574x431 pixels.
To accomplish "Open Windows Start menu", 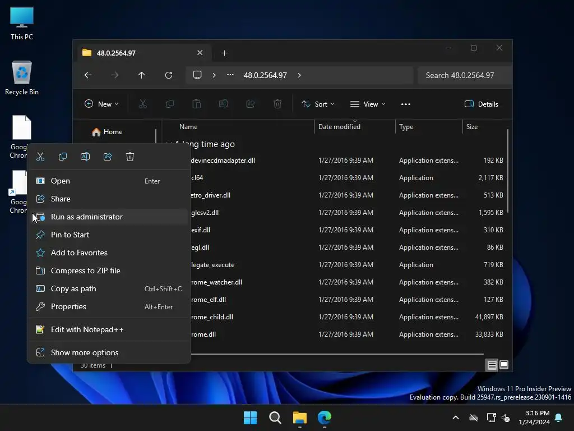I will [x=251, y=418].
